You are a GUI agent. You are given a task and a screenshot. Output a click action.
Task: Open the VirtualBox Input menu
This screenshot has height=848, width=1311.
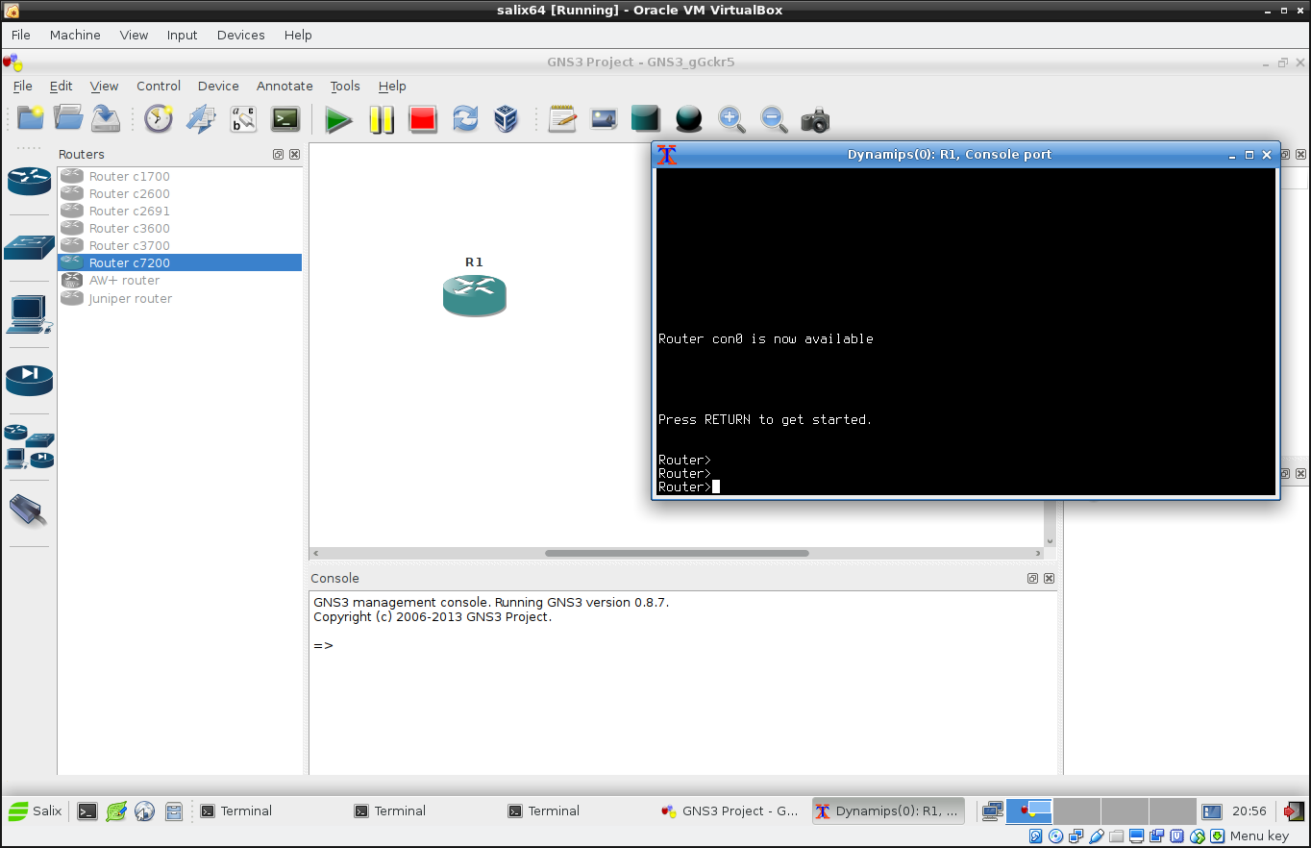(182, 35)
